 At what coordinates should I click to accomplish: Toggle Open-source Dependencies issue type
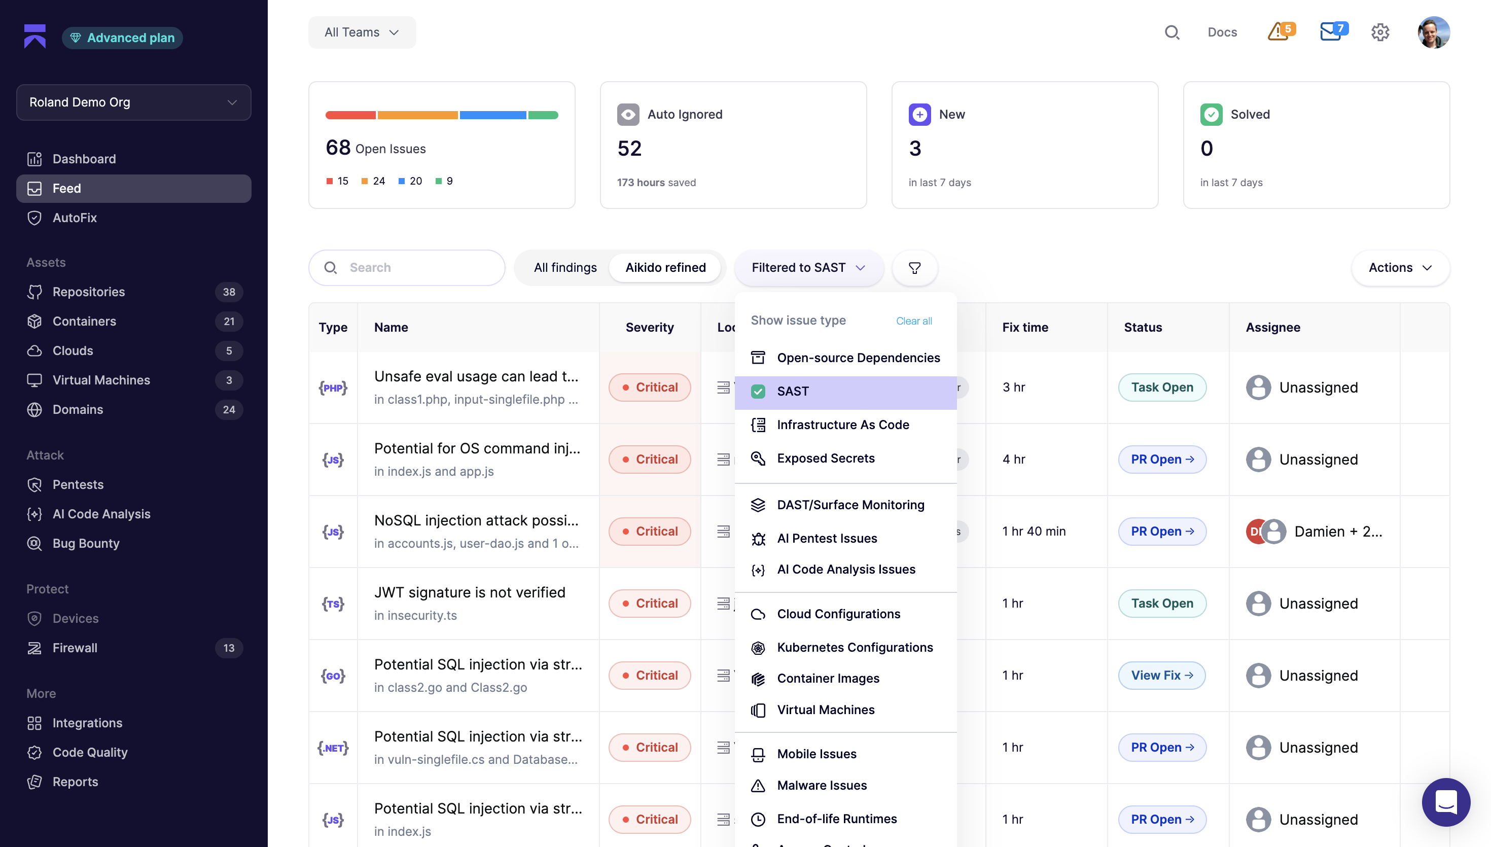coord(845,358)
